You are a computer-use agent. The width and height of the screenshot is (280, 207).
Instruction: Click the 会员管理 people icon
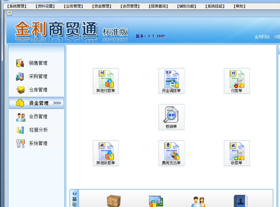(x=21, y=117)
